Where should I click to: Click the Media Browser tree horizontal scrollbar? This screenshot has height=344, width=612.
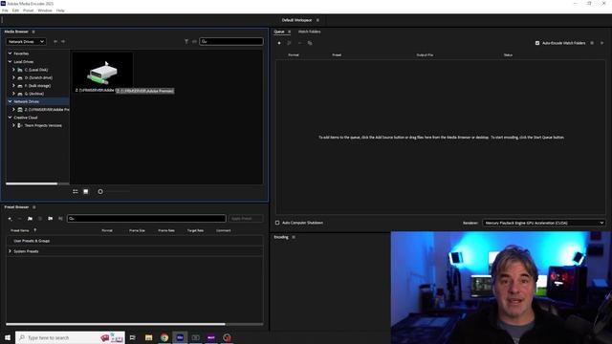pyautogui.click(x=32, y=183)
